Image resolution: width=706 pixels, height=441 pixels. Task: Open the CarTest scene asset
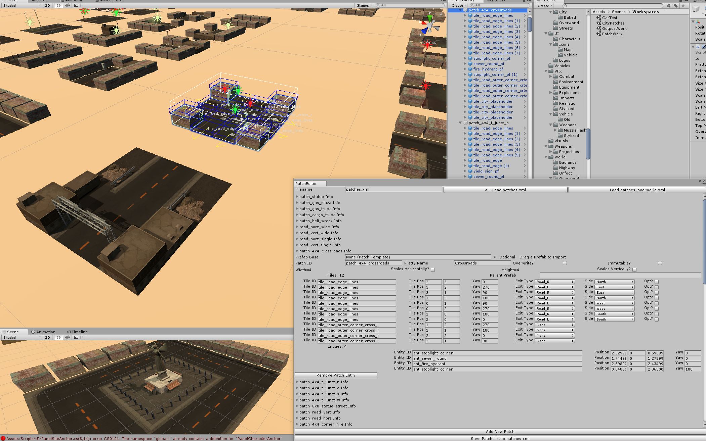pos(607,18)
